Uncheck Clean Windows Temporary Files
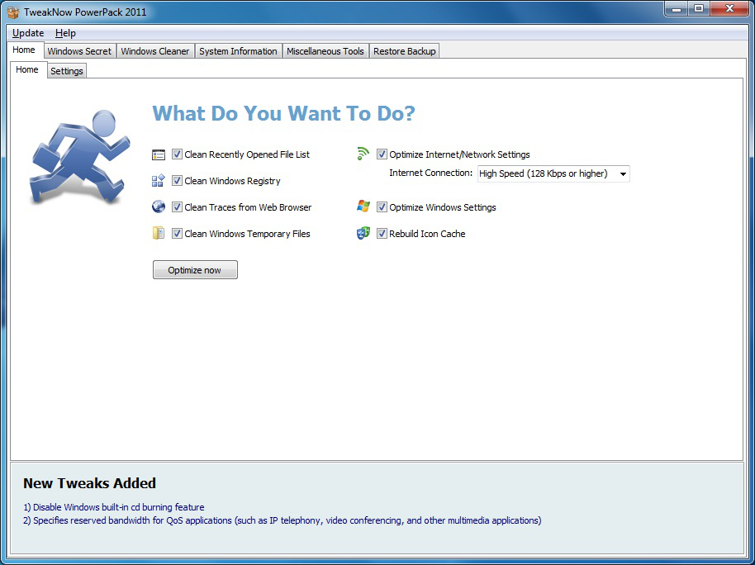The height and width of the screenshot is (565, 755). coord(177,234)
